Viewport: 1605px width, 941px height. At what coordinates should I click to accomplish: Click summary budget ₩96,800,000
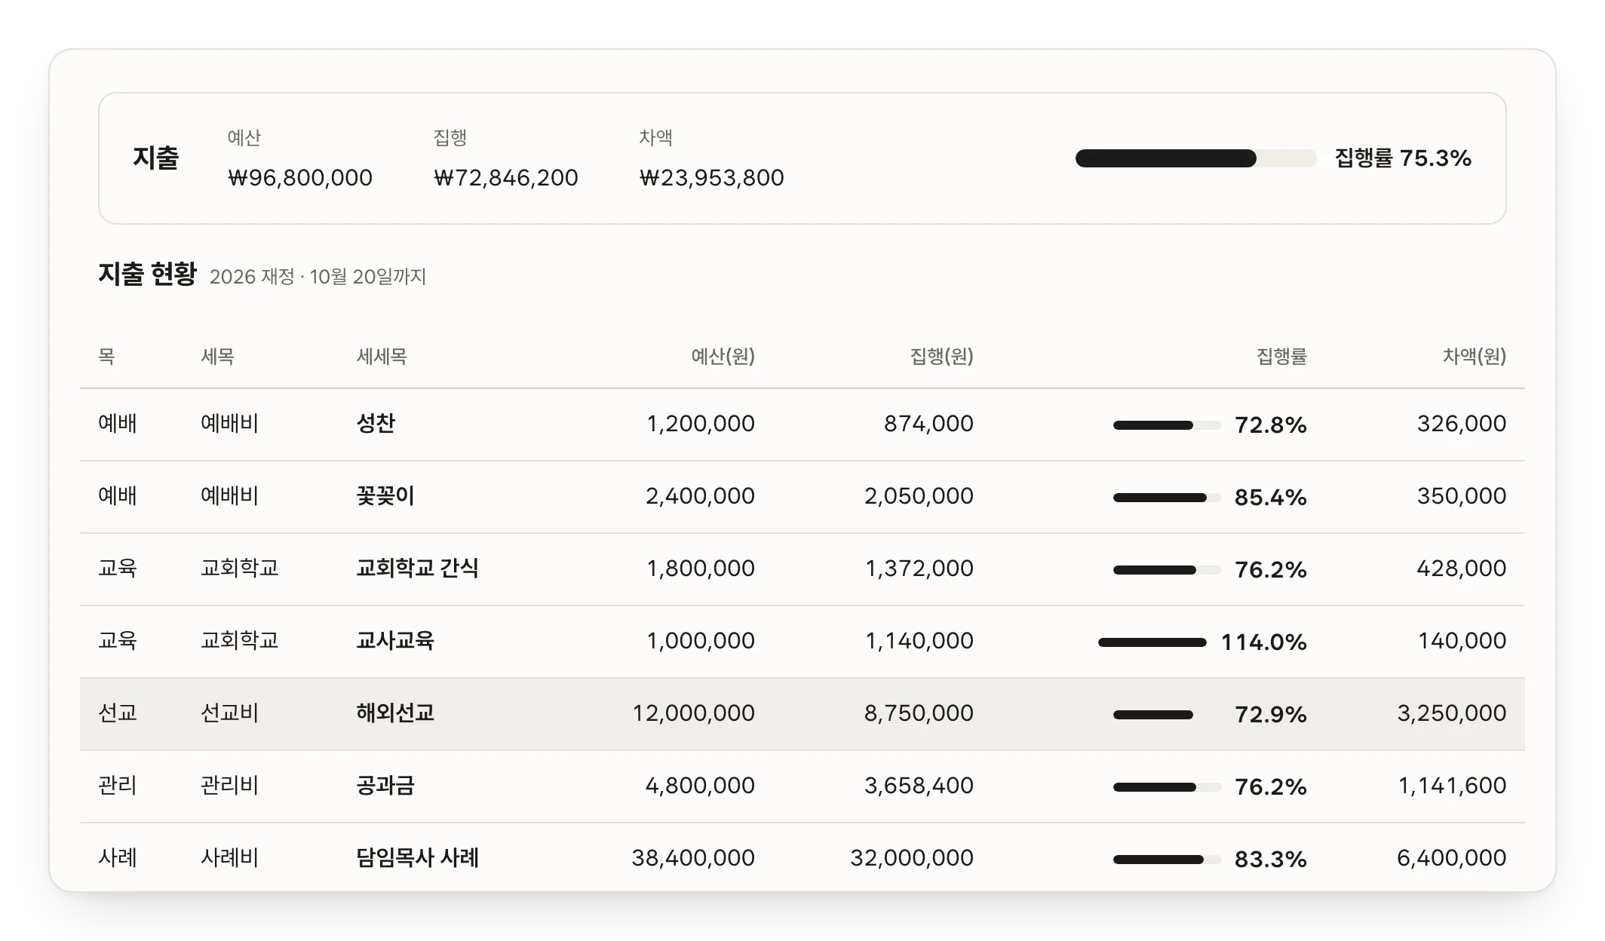pyautogui.click(x=300, y=177)
